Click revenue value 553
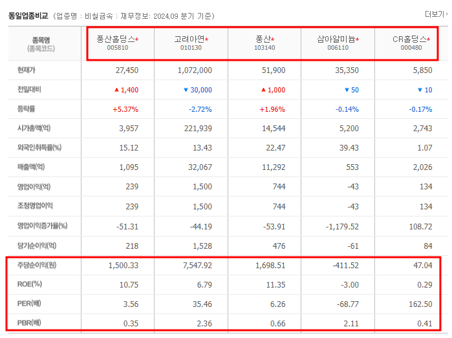452x338 pixels. 352,167
